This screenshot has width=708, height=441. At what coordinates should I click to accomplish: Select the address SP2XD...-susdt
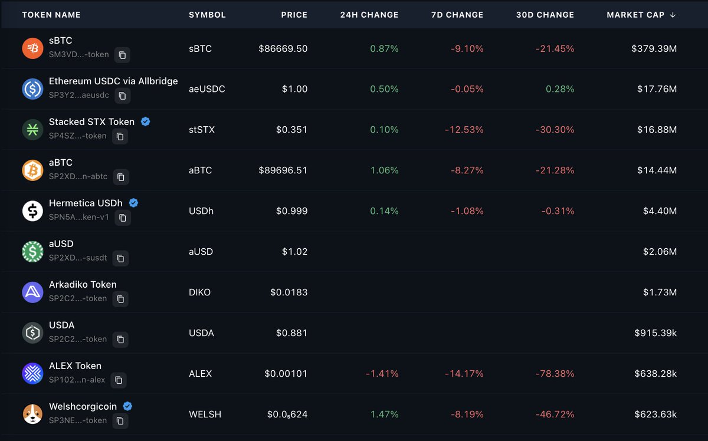pos(78,258)
